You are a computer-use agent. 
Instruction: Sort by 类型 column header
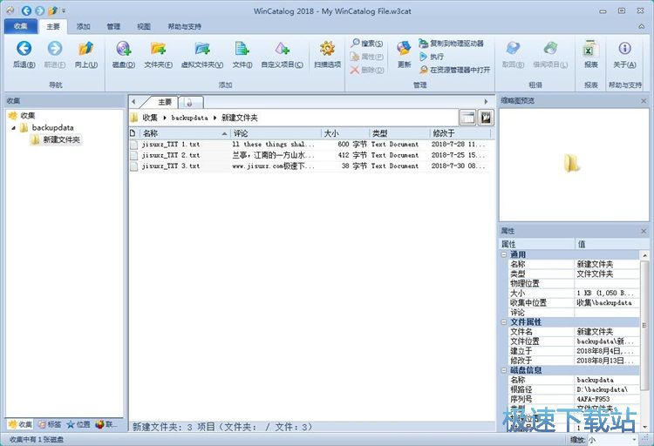coord(399,133)
